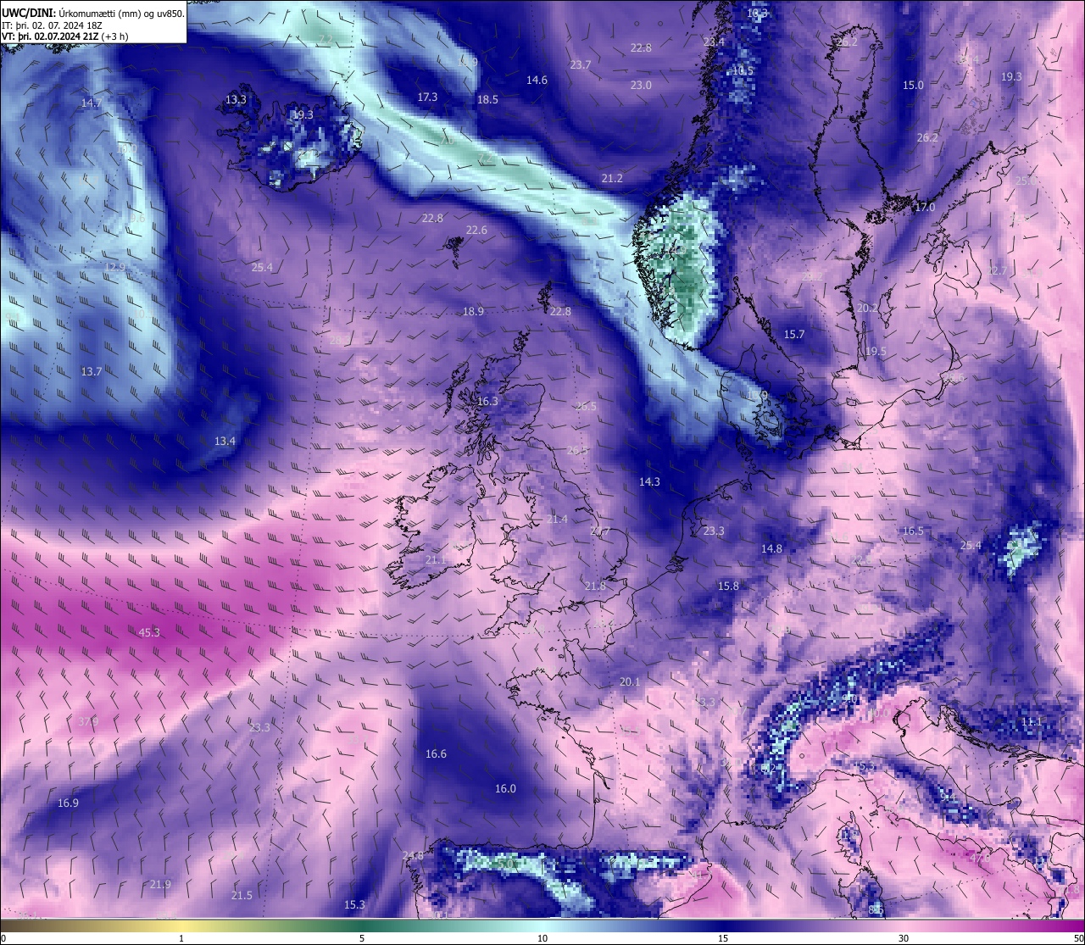
Task: Click the 21.1 value on the map
Action: tap(436, 559)
